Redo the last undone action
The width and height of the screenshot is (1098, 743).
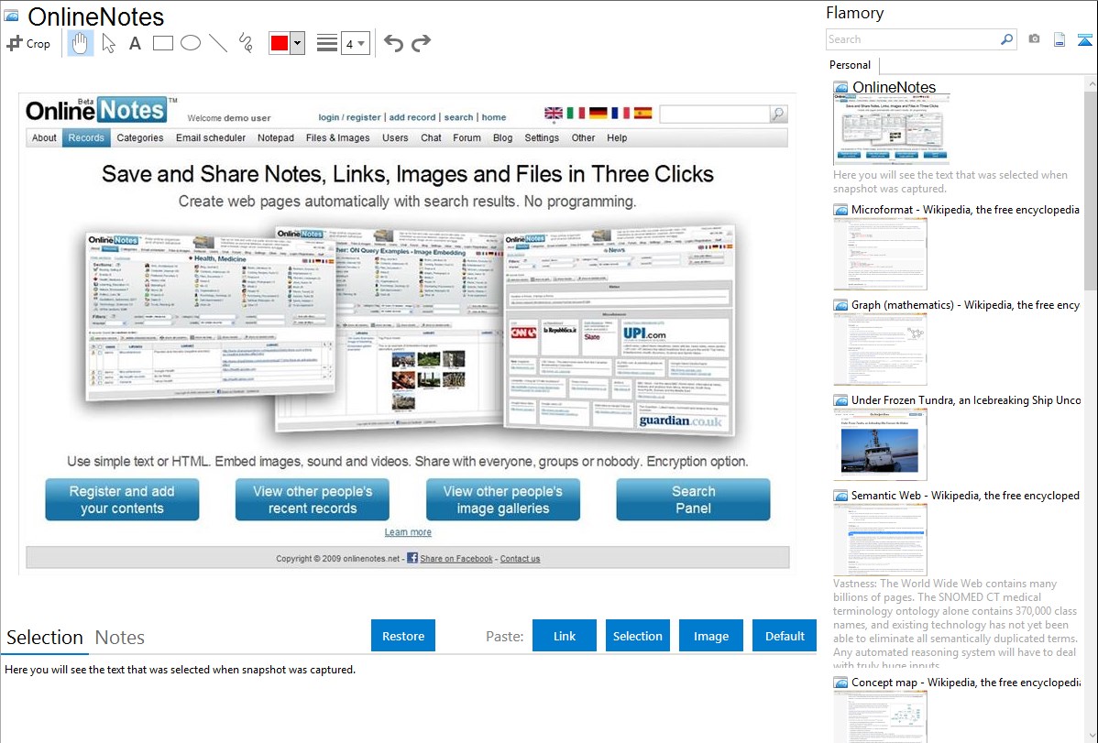click(x=421, y=43)
